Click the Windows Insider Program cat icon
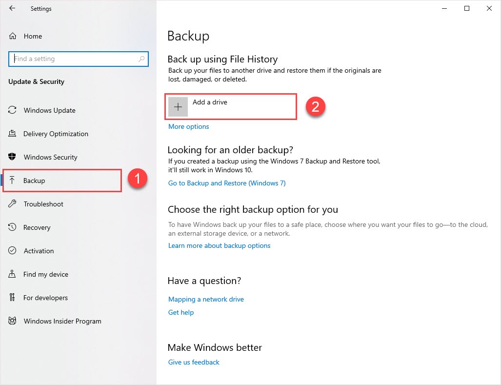The image size is (501, 385). click(x=12, y=321)
